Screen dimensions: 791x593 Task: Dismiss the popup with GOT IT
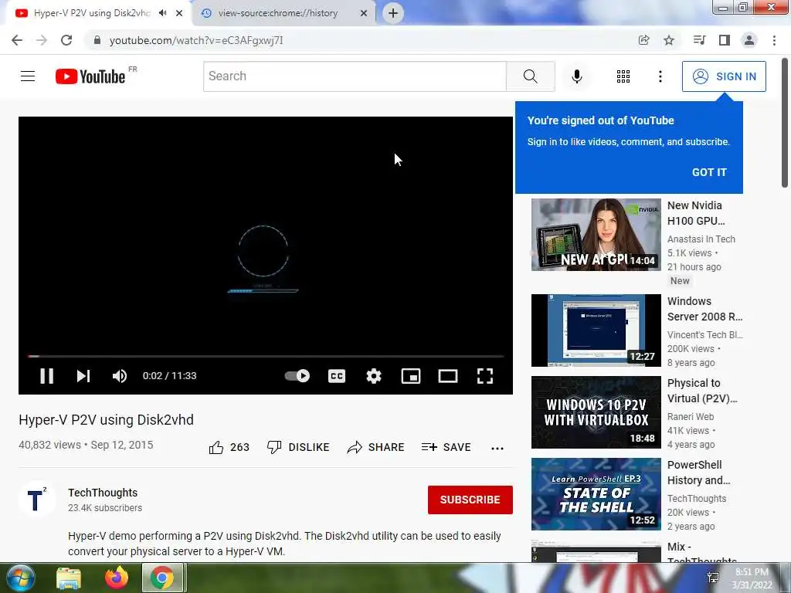tap(709, 172)
